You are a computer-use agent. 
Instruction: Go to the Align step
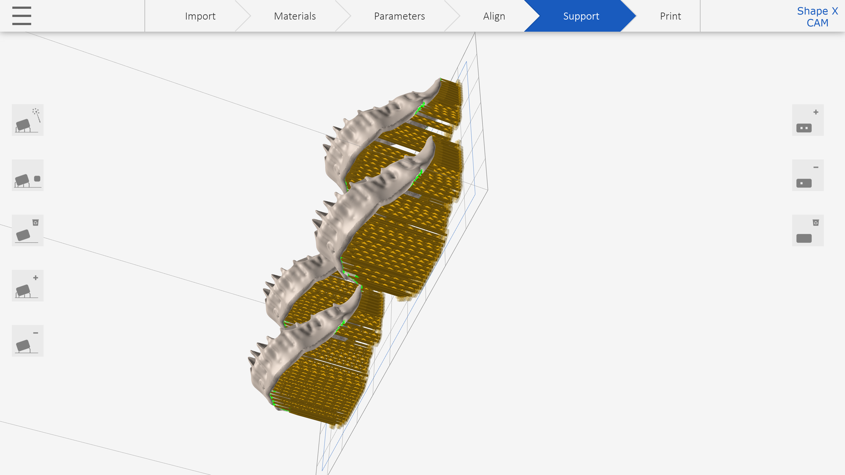[x=494, y=16]
